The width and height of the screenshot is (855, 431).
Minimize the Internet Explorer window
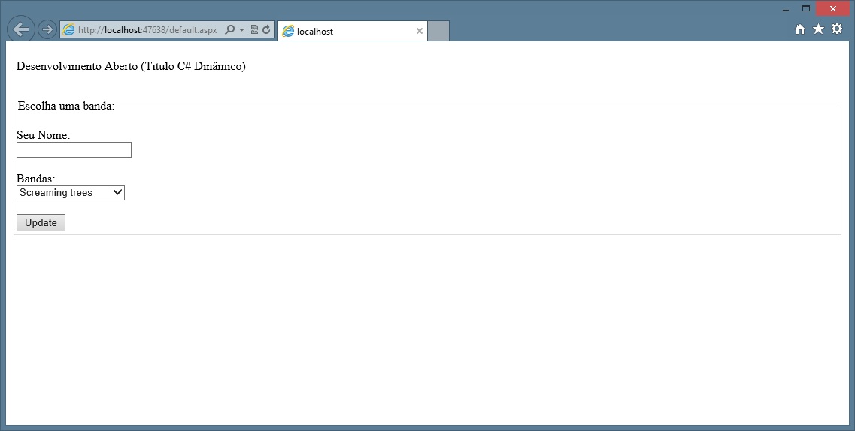[x=786, y=9]
